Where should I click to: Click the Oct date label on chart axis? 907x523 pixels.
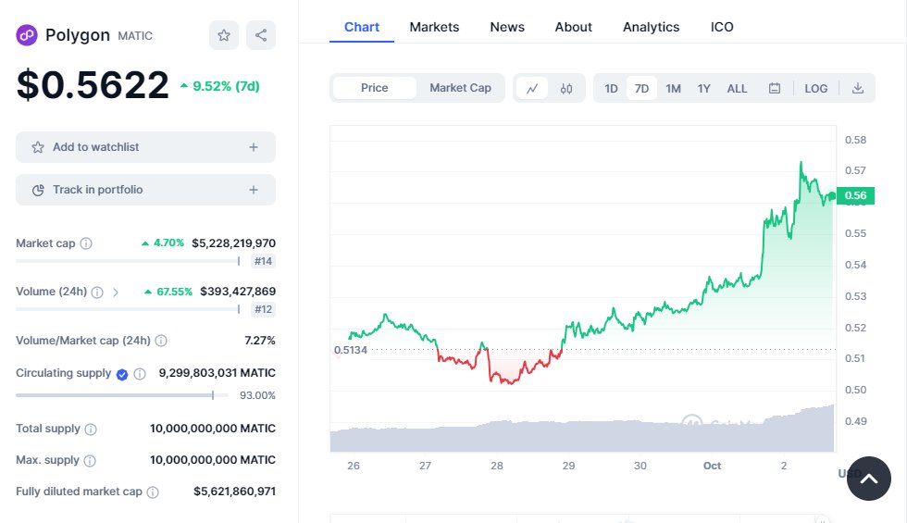tap(712, 466)
